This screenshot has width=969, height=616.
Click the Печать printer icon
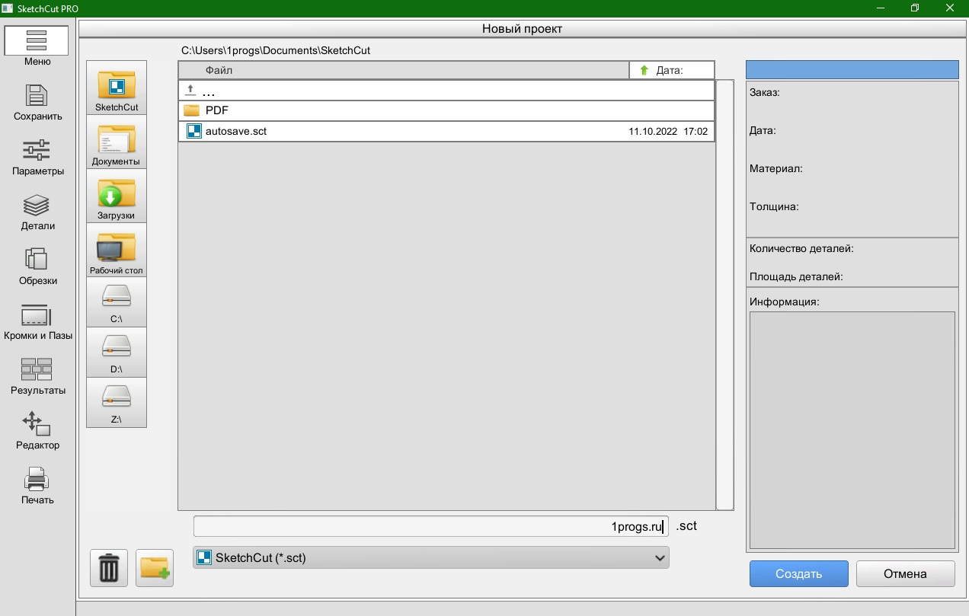coord(37,479)
